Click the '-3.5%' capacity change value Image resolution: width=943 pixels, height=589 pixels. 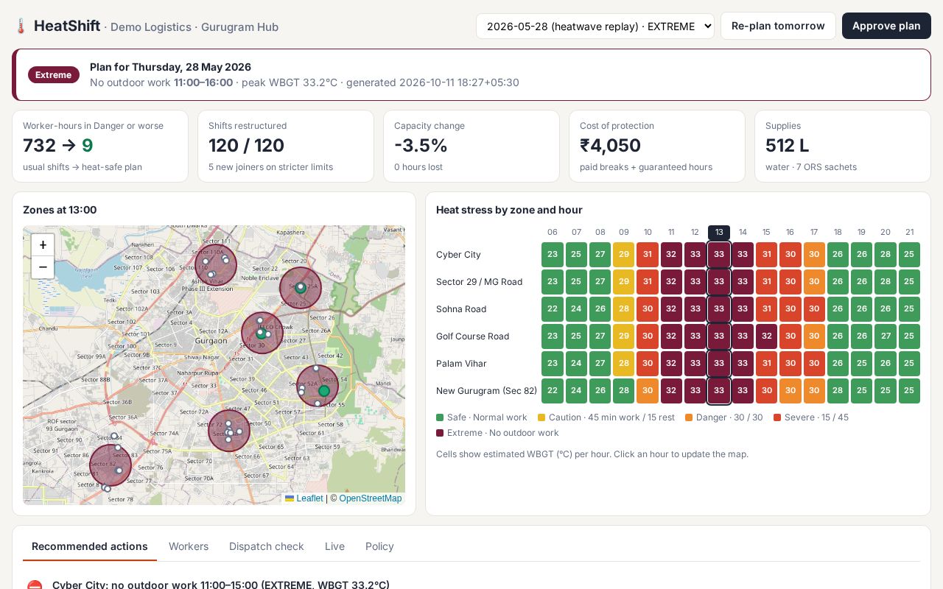point(421,146)
